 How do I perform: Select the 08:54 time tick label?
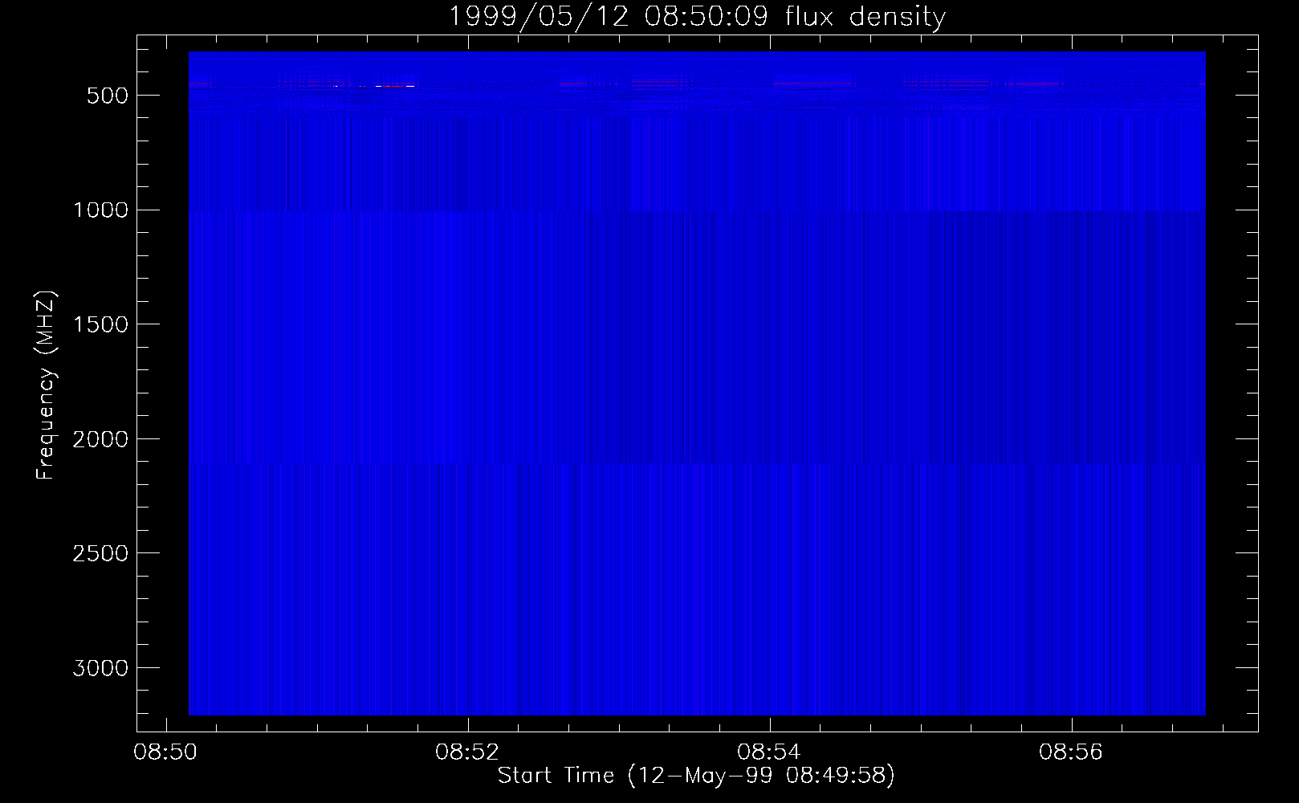pyautogui.click(x=769, y=752)
